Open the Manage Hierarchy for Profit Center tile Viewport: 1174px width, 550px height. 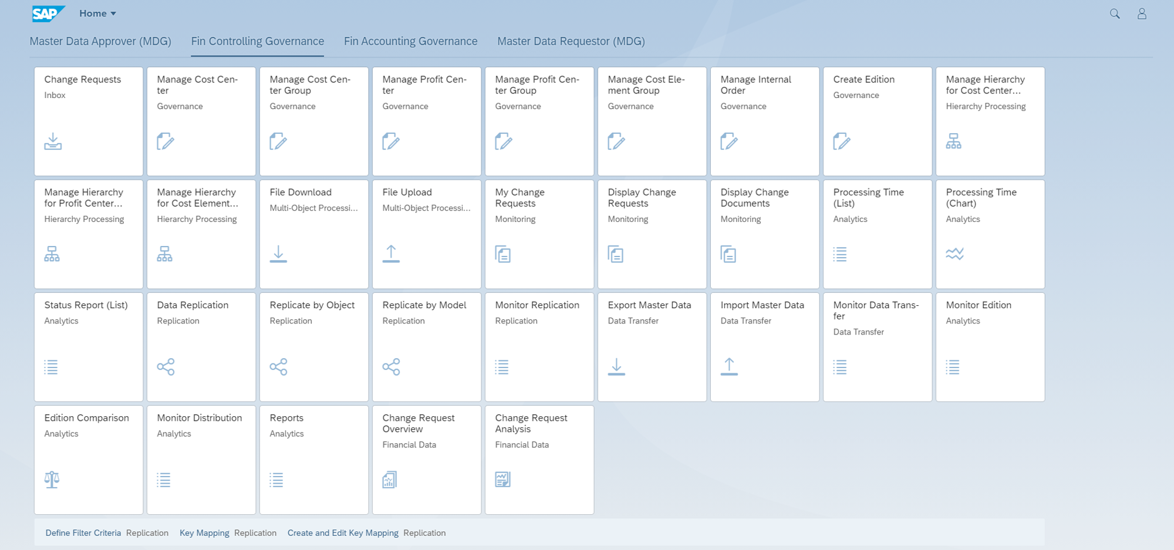click(x=88, y=234)
